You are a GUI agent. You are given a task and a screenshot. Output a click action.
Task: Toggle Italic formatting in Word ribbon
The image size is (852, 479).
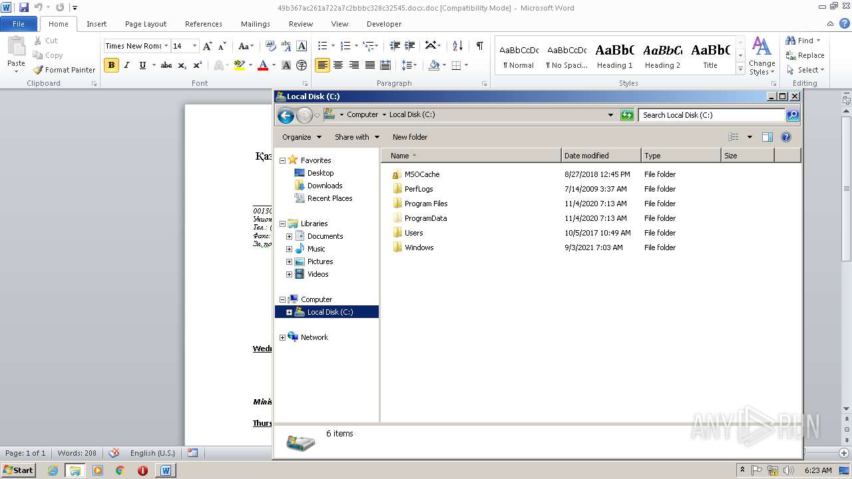coord(127,65)
